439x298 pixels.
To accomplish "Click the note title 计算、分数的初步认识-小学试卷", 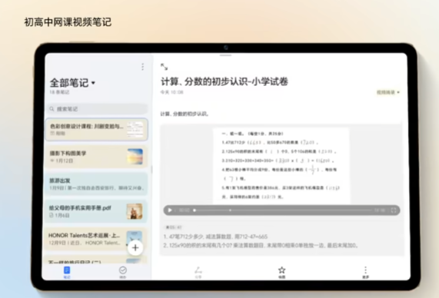I will pyautogui.click(x=224, y=81).
